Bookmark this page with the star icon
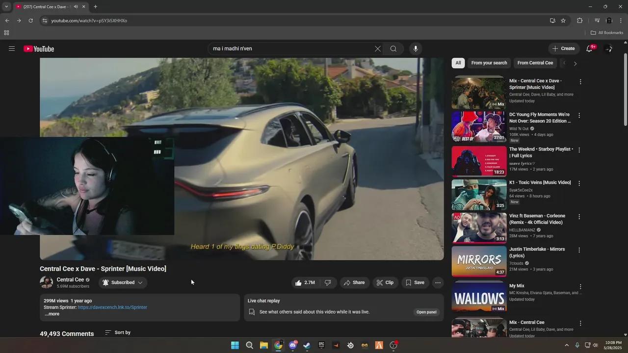This screenshot has width=628, height=353. (x=563, y=21)
